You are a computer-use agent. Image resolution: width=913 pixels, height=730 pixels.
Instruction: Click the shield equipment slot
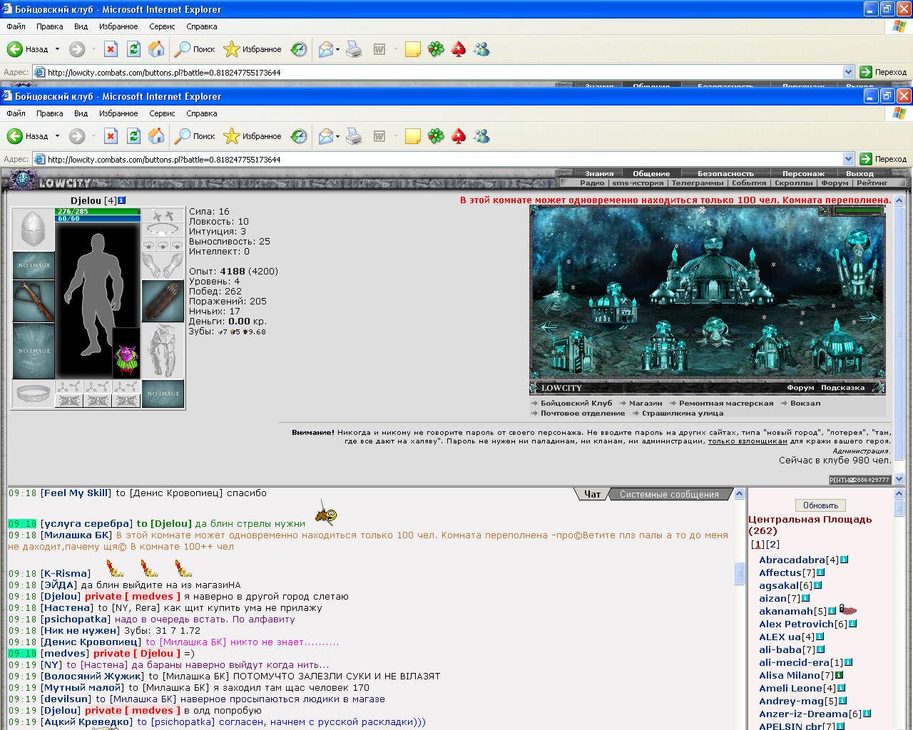[163, 301]
